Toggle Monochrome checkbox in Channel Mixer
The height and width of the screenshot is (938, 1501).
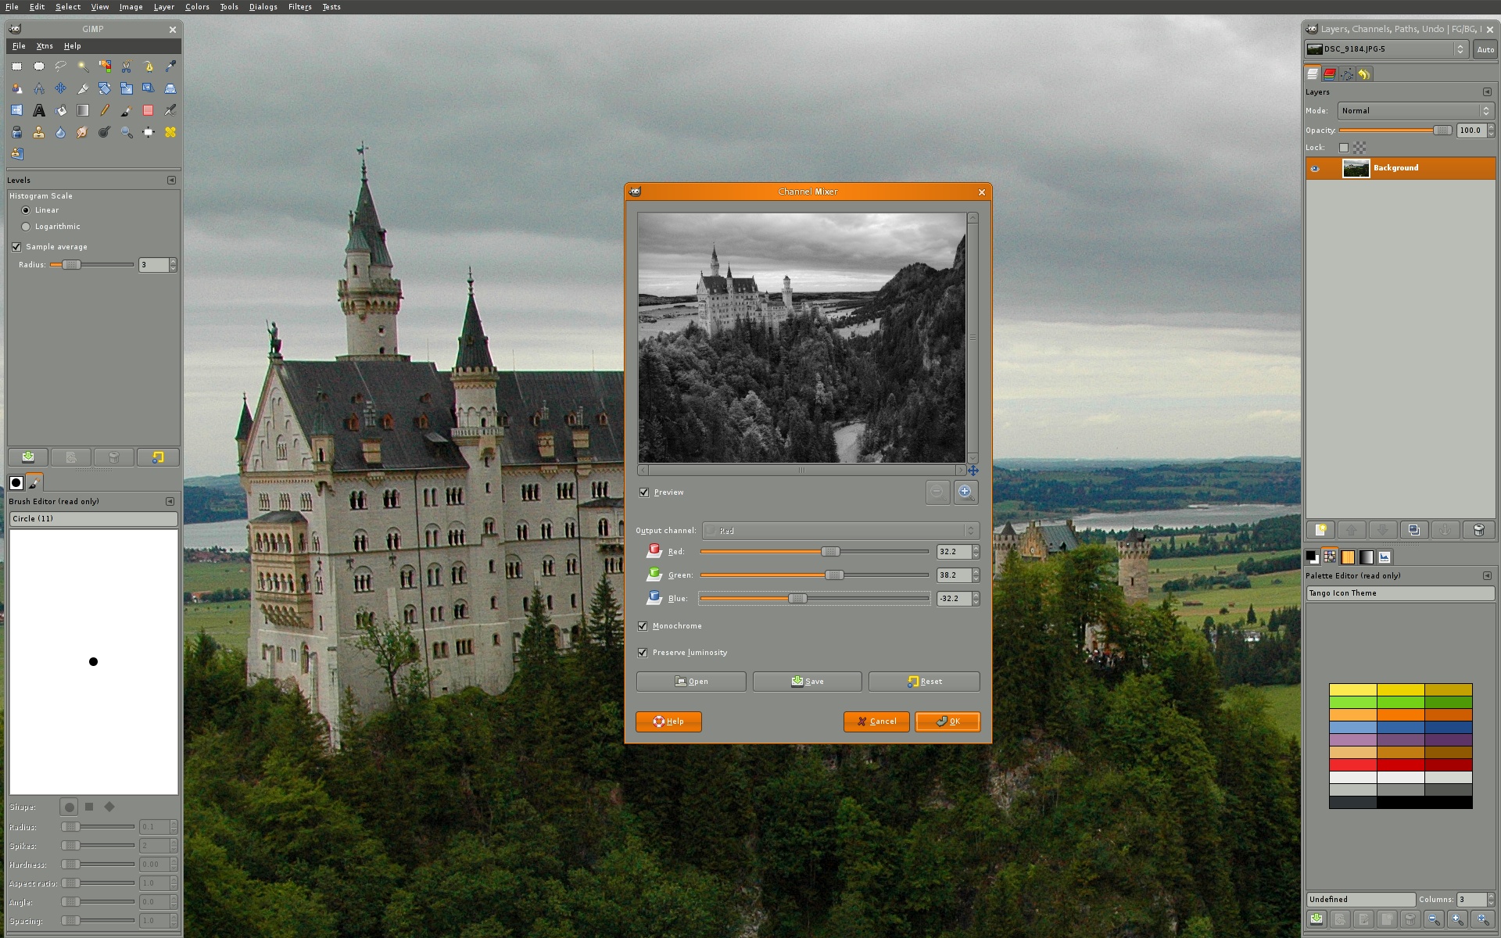point(642,625)
